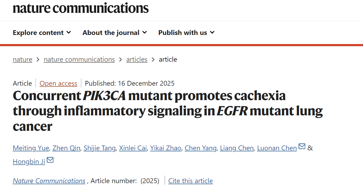Screen dimensions: 363x189
Task: Open the nature communications breadcrumb link
Action: [x=79, y=59]
